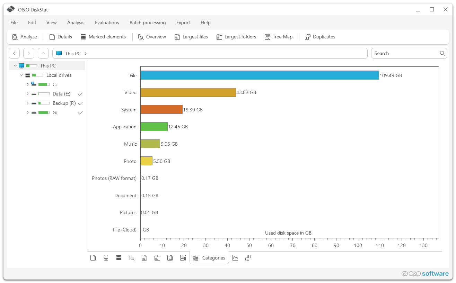Click the green Application bar in the chart
The height and width of the screenshot is (283, 456).
pyautogui.click(x=154, y=127)
